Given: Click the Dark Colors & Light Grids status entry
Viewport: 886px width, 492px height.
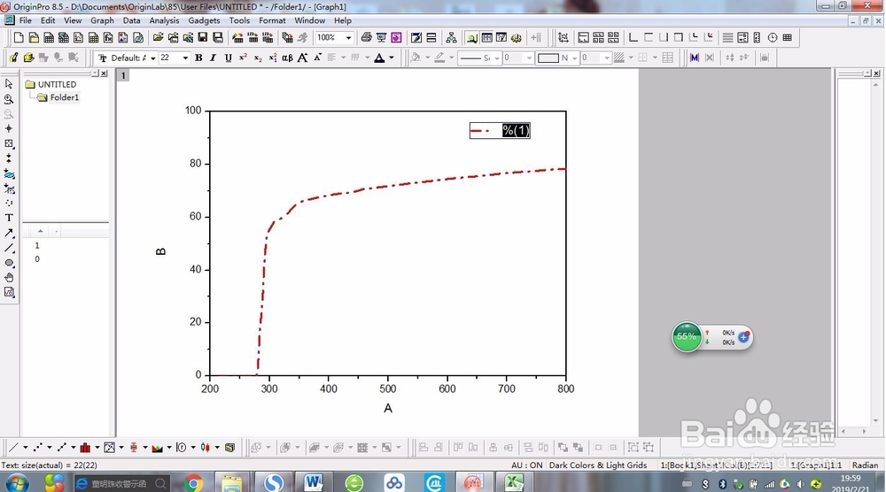Looking at the screenshot, I should (x=598, y=465).
